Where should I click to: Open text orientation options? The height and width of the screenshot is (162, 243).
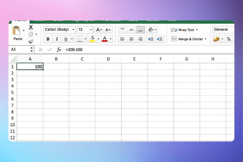tap(152, 30)
